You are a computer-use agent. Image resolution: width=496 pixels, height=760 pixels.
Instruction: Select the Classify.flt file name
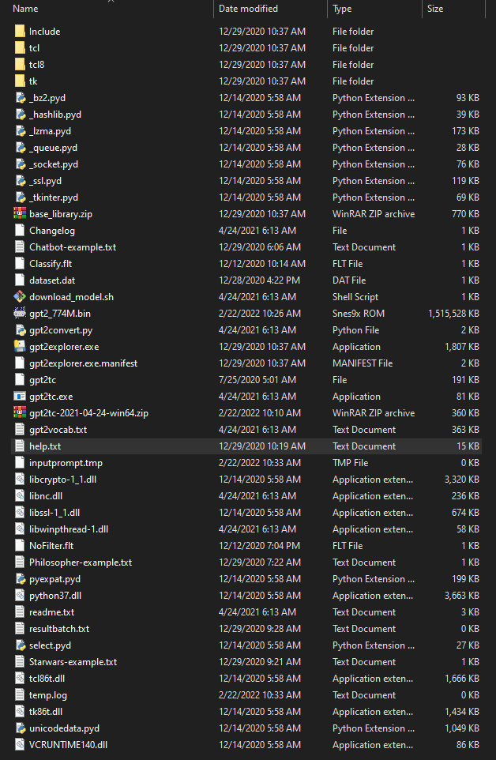[51, 264]
